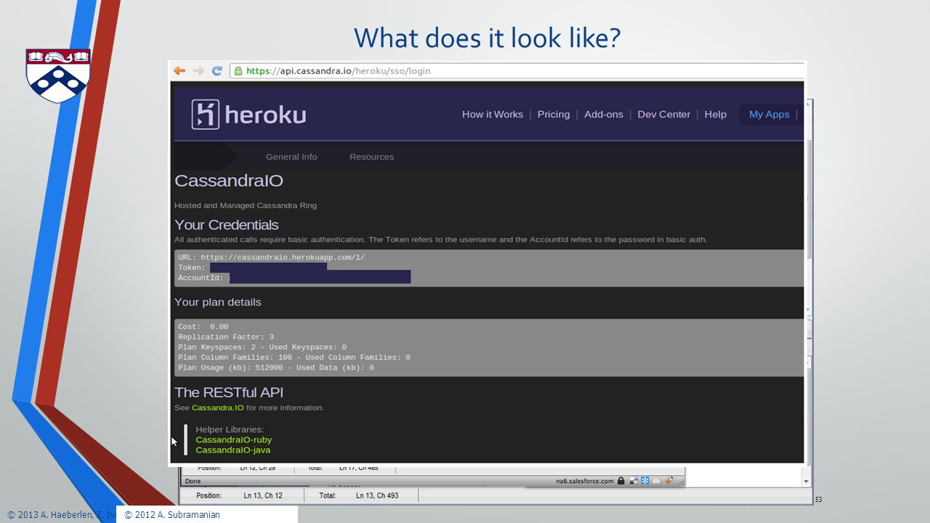
Task: Click the 'Plan Usage (kb): 512000' line
Action: (x=276, y=368)
